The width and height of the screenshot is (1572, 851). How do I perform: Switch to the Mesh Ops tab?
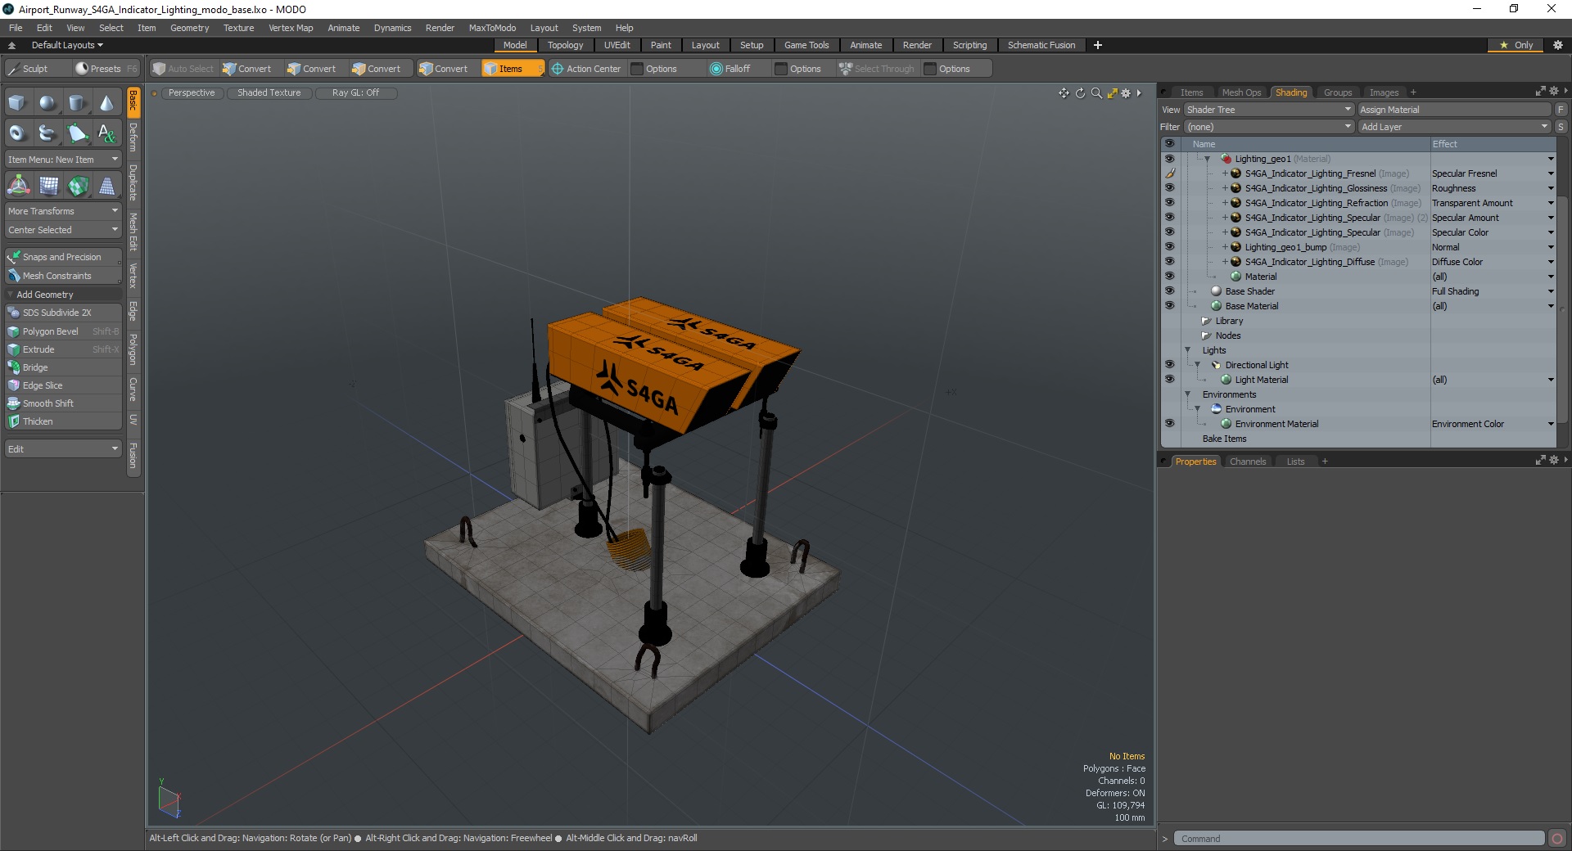click(x=1241, y=92)
